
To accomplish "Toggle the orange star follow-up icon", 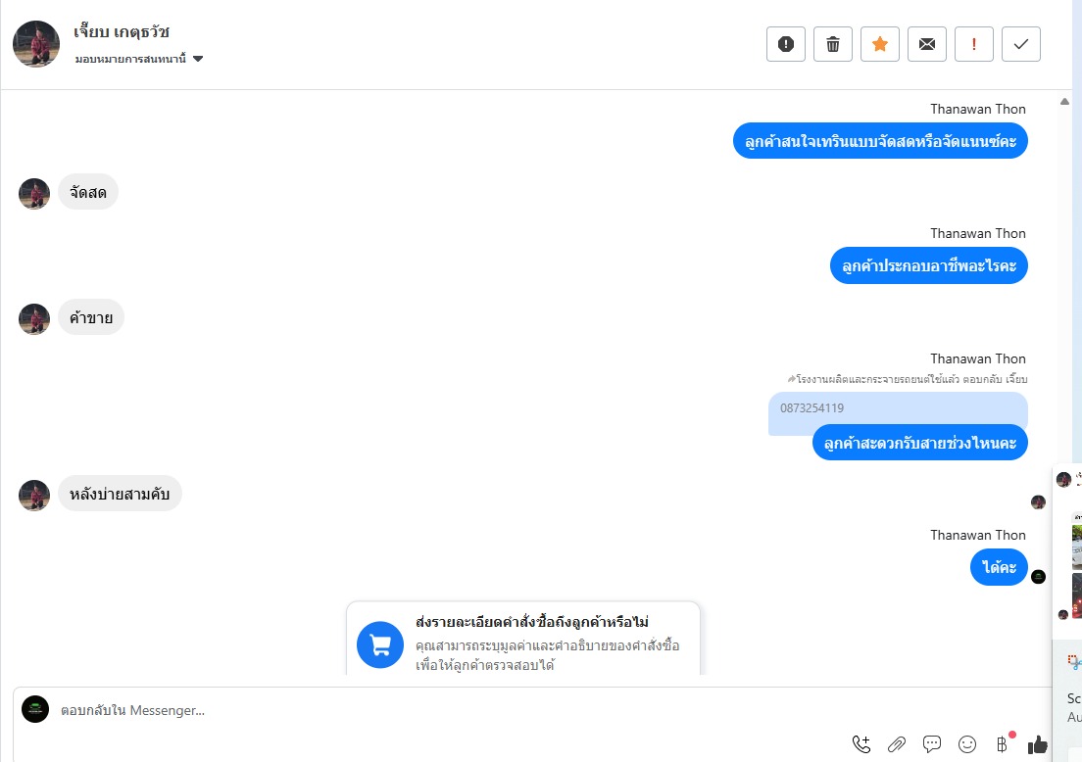I will coord(880,44).
